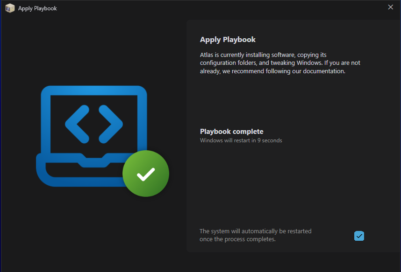The width and height of the screenshot is (401, 272).
Task: Click the "Windows will restart" countdown text
Action: coord(241,140)
